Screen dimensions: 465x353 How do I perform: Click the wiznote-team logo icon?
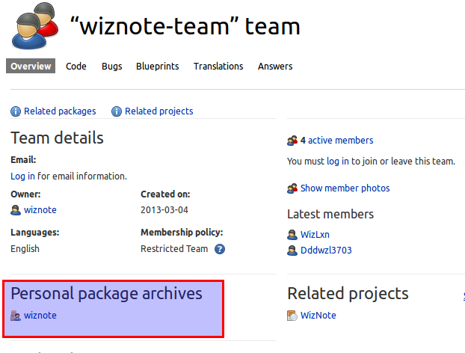35,25
